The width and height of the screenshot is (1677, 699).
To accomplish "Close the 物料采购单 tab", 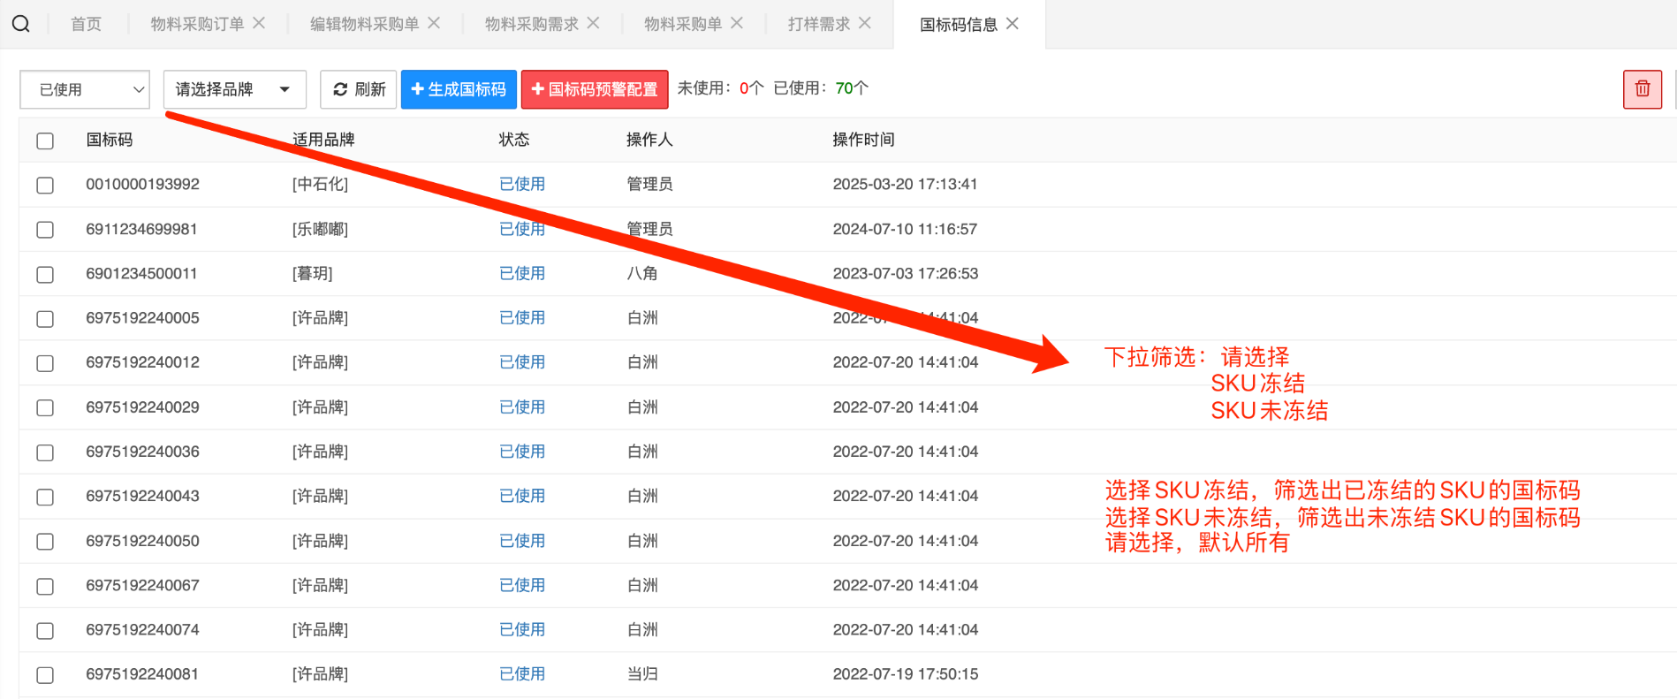I will pos(736,23).
